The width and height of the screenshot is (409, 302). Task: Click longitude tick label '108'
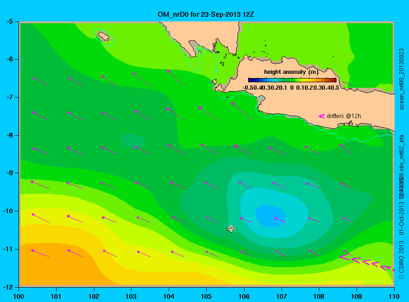click(319, 296)
